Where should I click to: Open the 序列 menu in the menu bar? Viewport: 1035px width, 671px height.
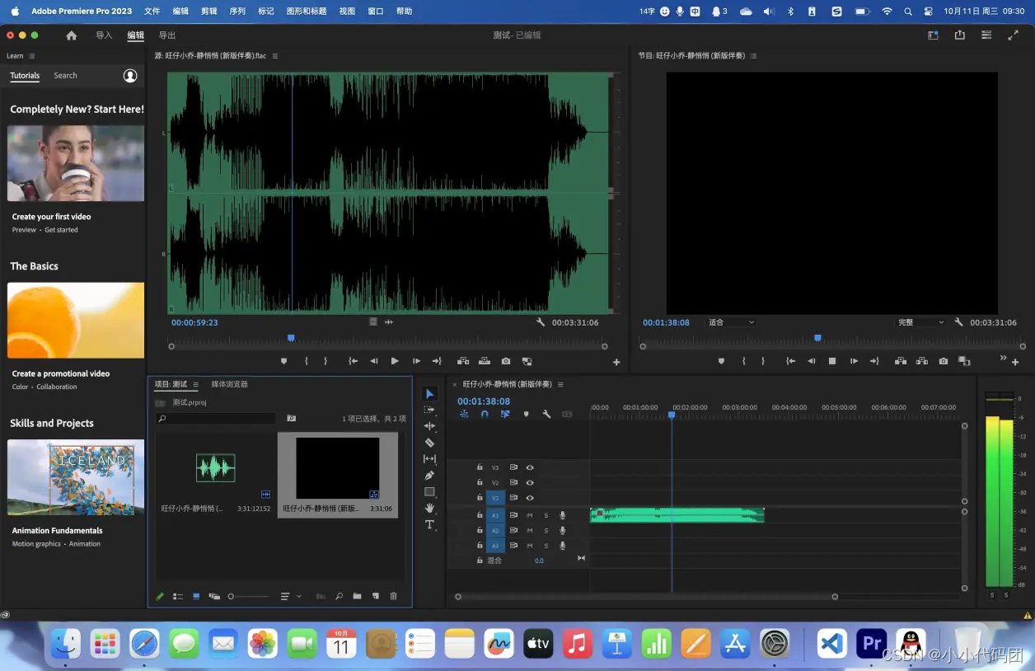pyautogui.click(x=237, y=12)
